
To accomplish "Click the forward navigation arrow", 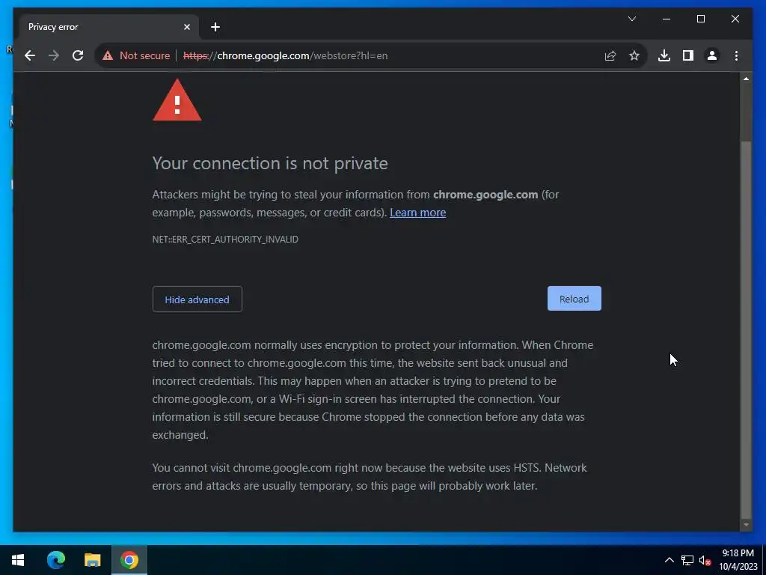I will tap(54, 55).
